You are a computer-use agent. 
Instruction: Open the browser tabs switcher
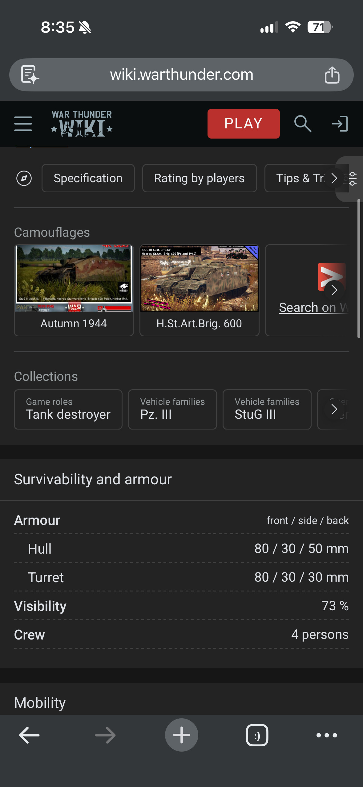coord(257,735)
